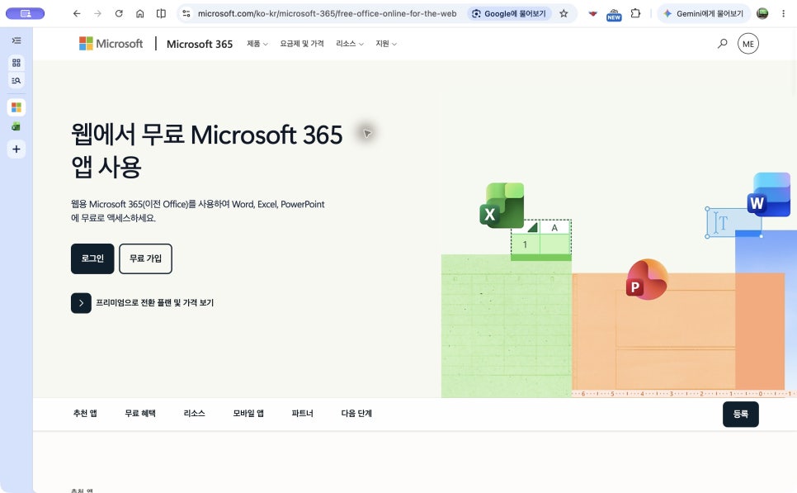Expand the 제품 dropdown menu
Image resolution: width=797 pixels, height=493 pixels.
click(x=257, y=44)
